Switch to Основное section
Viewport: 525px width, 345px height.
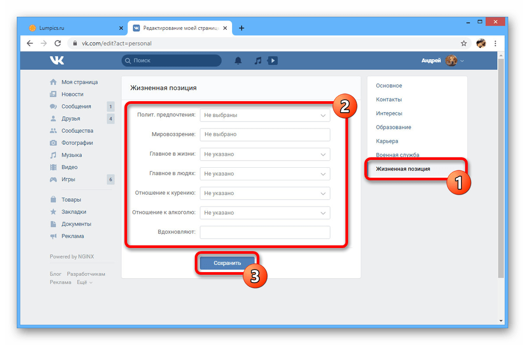(389, 85)
